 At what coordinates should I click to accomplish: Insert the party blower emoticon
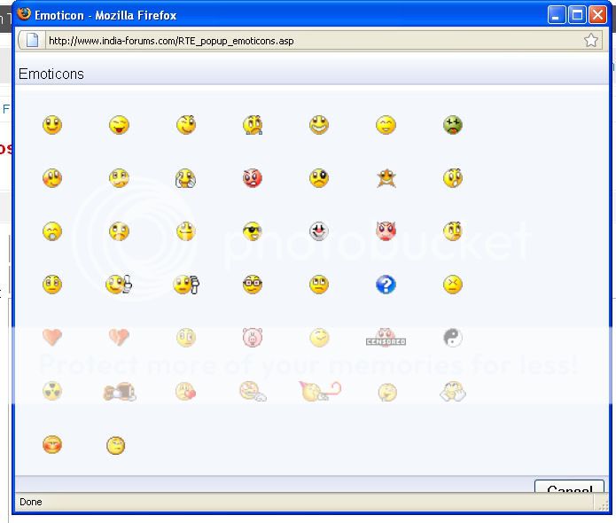pyautogui.click(x=319, y=390)
